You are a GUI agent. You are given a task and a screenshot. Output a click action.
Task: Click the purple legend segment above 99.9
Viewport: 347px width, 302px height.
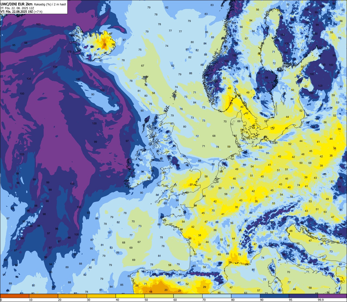(x=332, y=296)
